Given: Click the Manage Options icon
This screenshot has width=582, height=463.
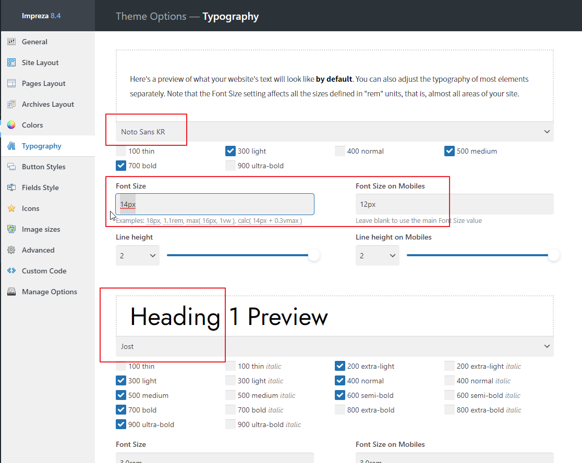Looking at the screenshot, I should [11, 291].
